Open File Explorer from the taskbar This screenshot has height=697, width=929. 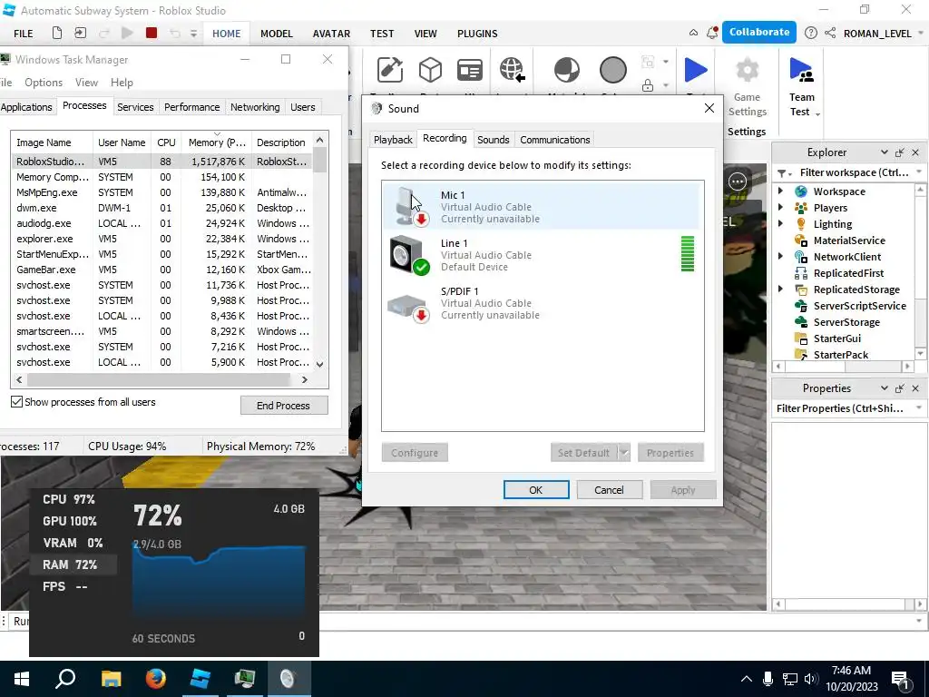tap(111, 679)
